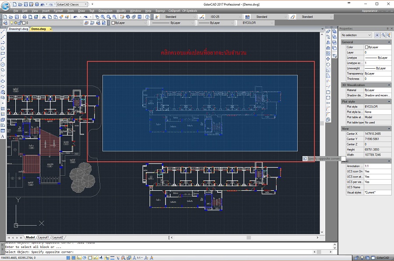Toggle Grid display in status bar
Screen dimensions: 394x261
[x=74, y=258]
